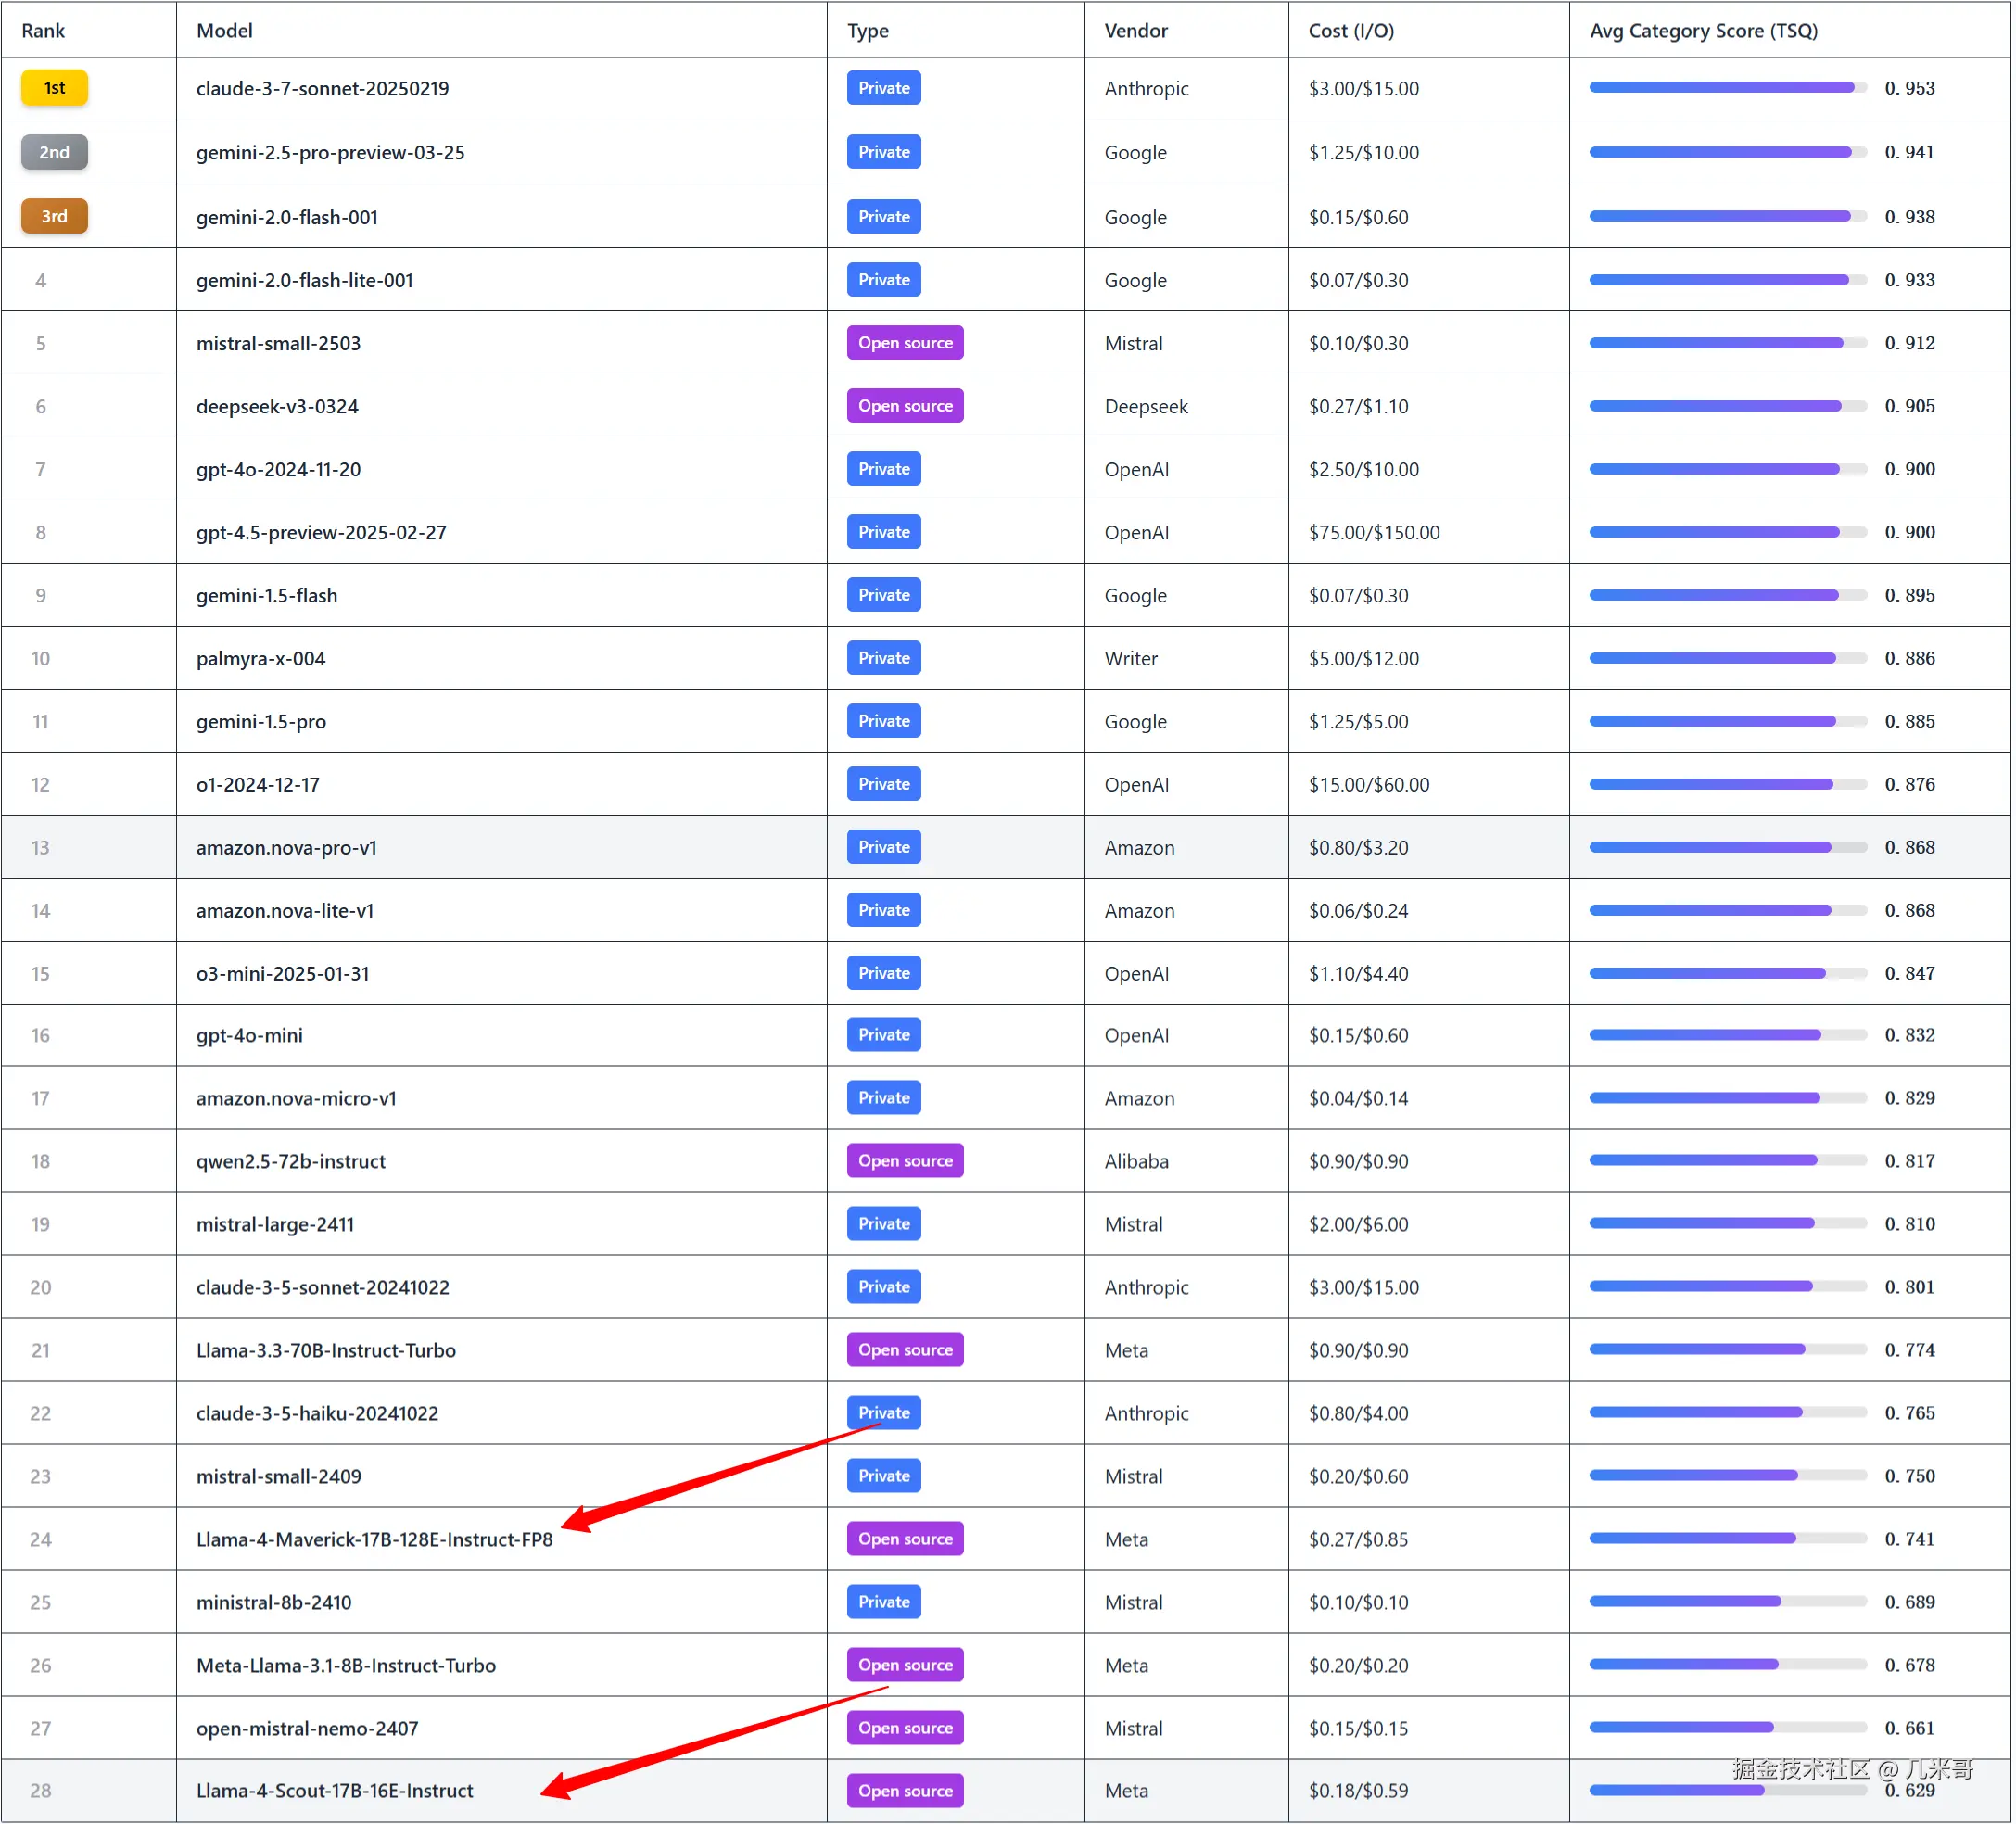Sort by the Rank column header
The height and width of the screenshot is (1824, 2016).
pyautogui.click(x=43, y=31)
